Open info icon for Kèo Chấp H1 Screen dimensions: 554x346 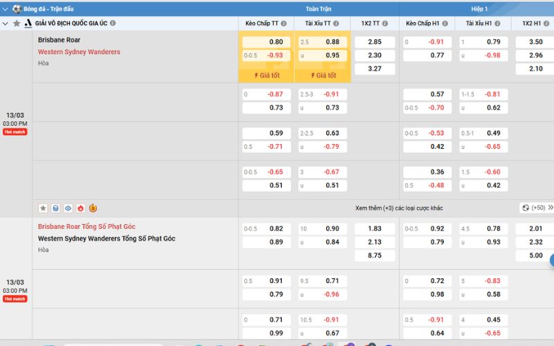[445, 24]
